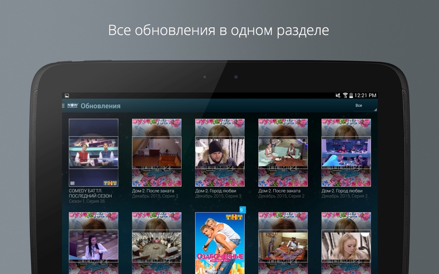Tap the battery status icon

coord(351,95)
